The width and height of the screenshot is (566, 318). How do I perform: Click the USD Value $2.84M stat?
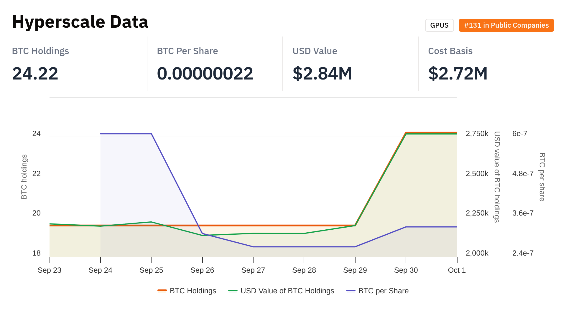click(x=322, y=73)
